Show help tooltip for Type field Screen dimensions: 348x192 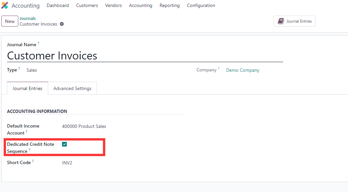point(19,68)
